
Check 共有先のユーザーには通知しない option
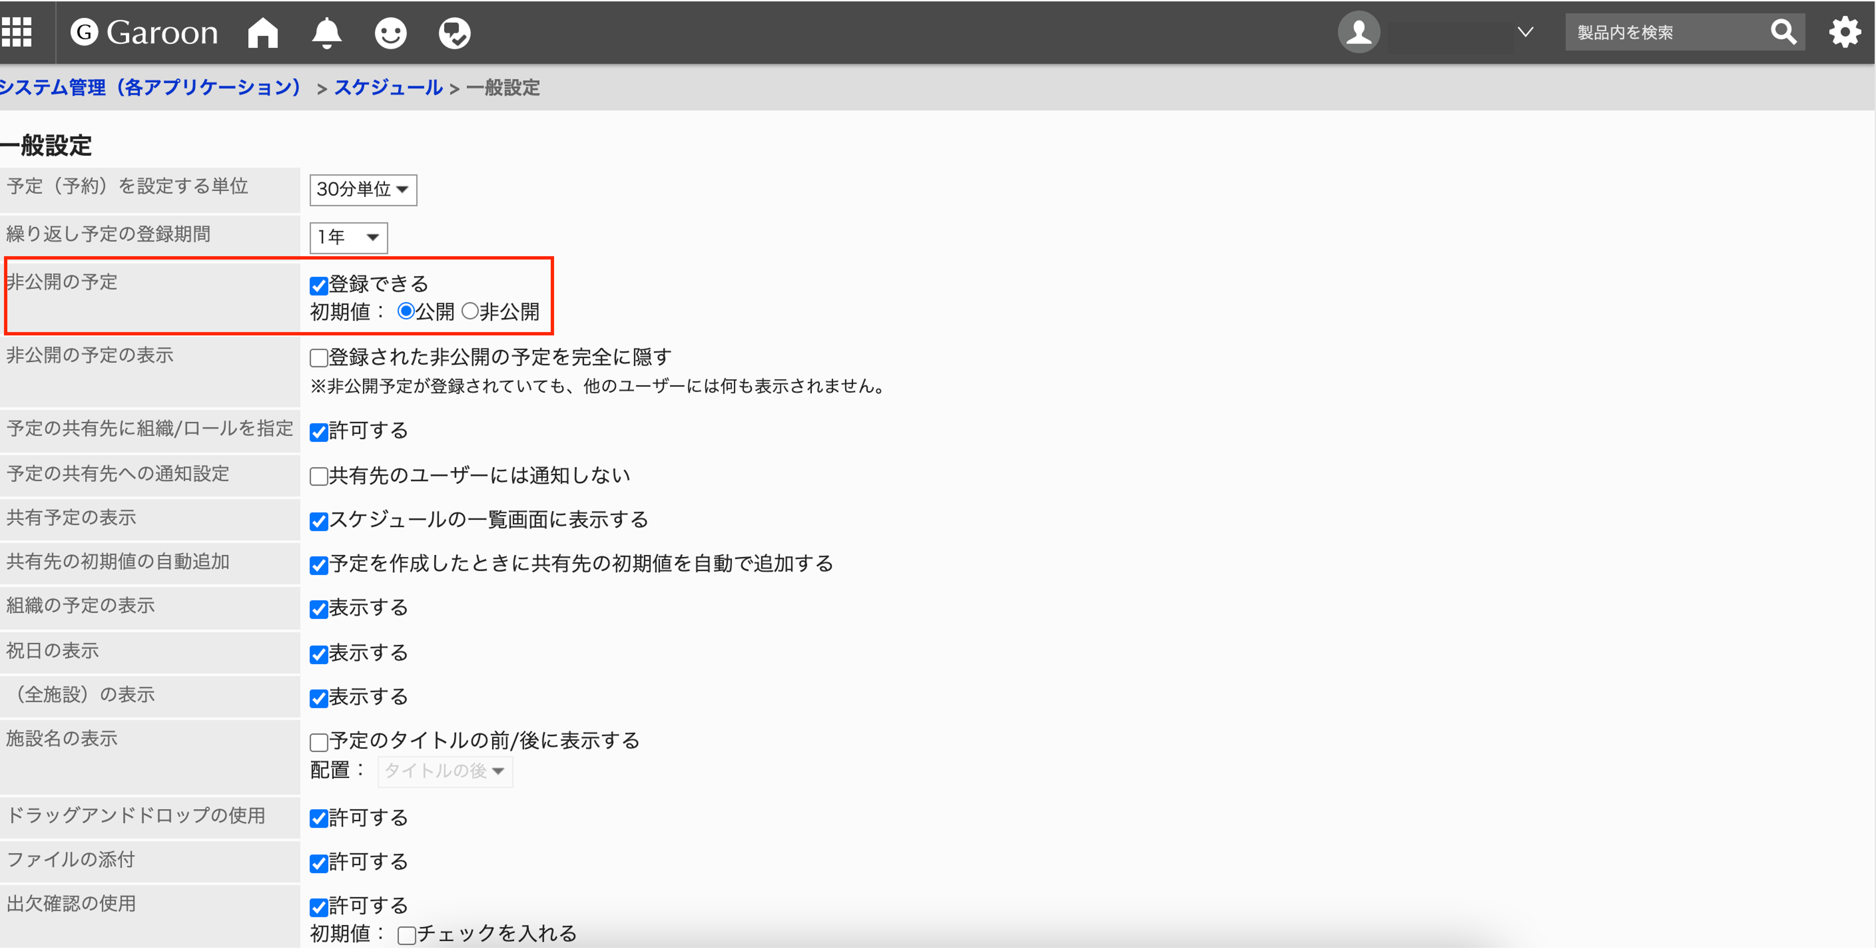[x=318, y=477]
